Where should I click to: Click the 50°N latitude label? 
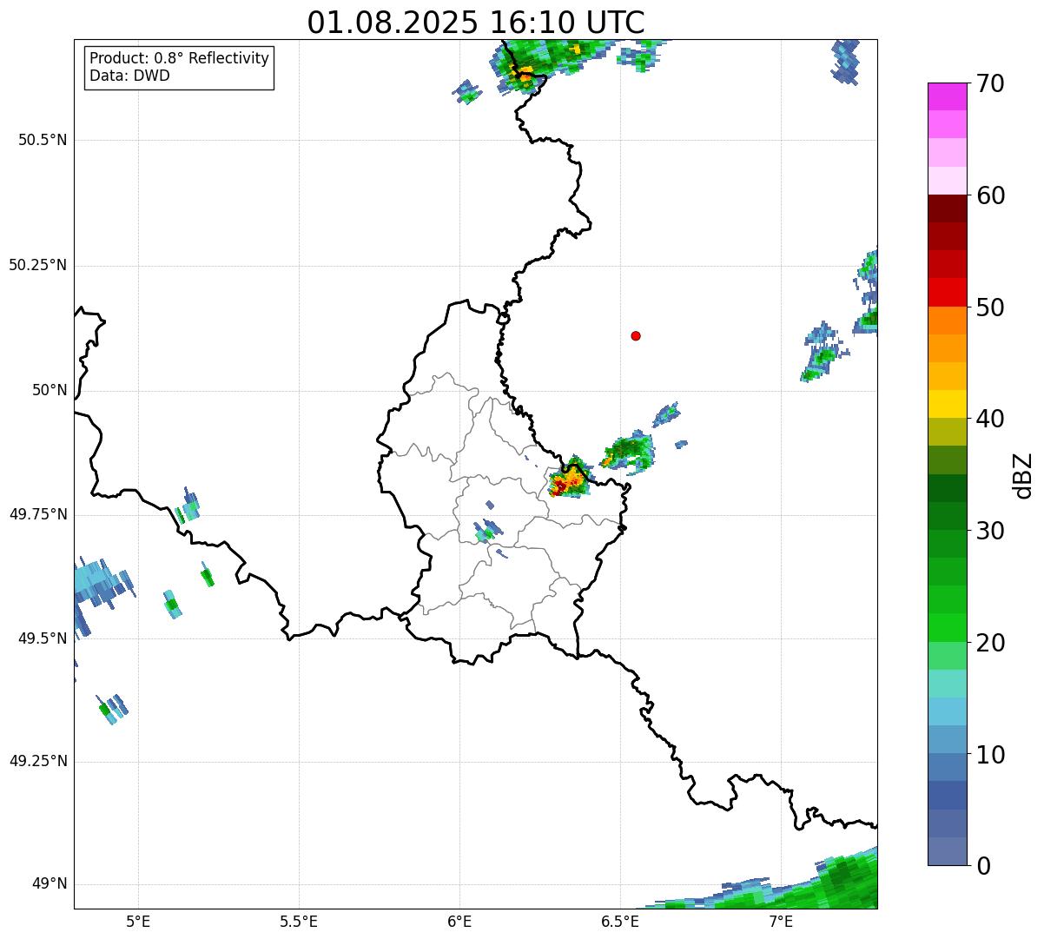[50, 390]
